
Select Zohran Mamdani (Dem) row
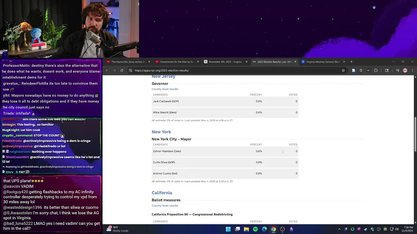pos(225,151)
